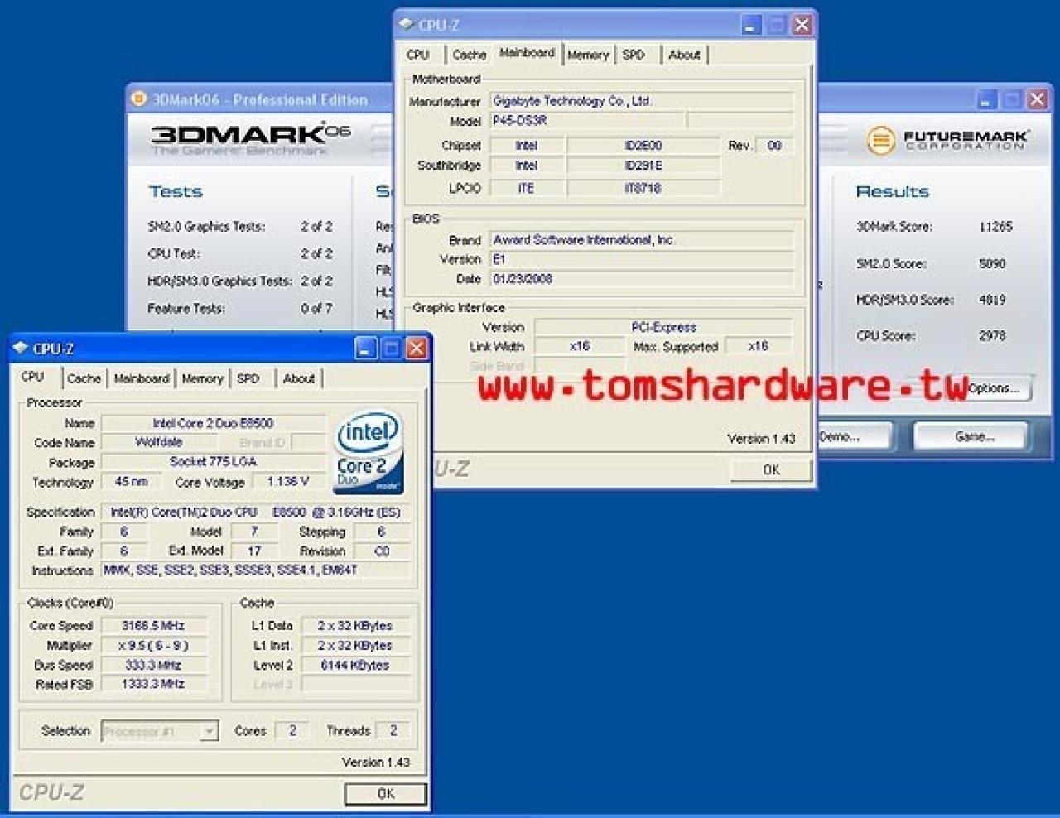Click the Socket 775 LGA package field

(x=213, y=462)
